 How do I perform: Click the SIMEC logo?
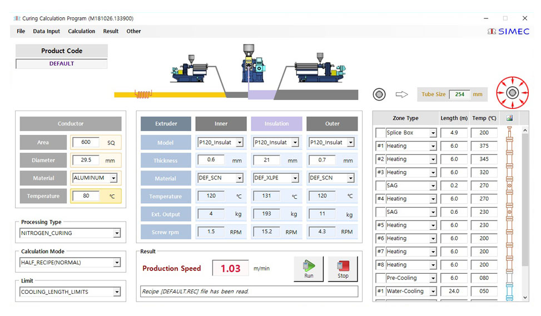tap(508, 32)
